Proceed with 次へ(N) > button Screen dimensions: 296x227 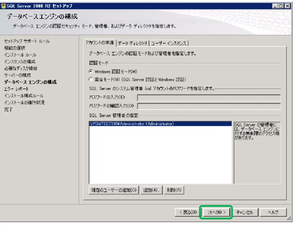click(216, 212)
